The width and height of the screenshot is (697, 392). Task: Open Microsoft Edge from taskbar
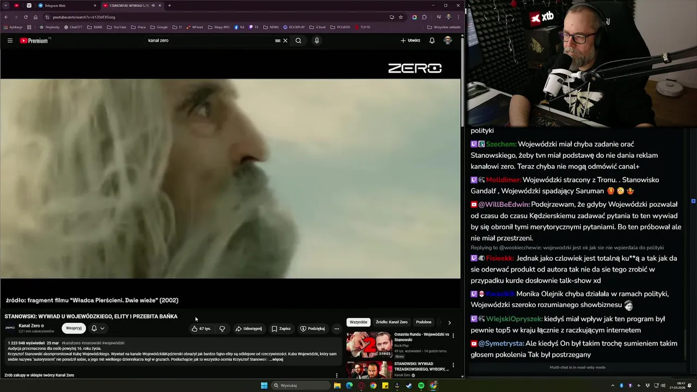349,385
